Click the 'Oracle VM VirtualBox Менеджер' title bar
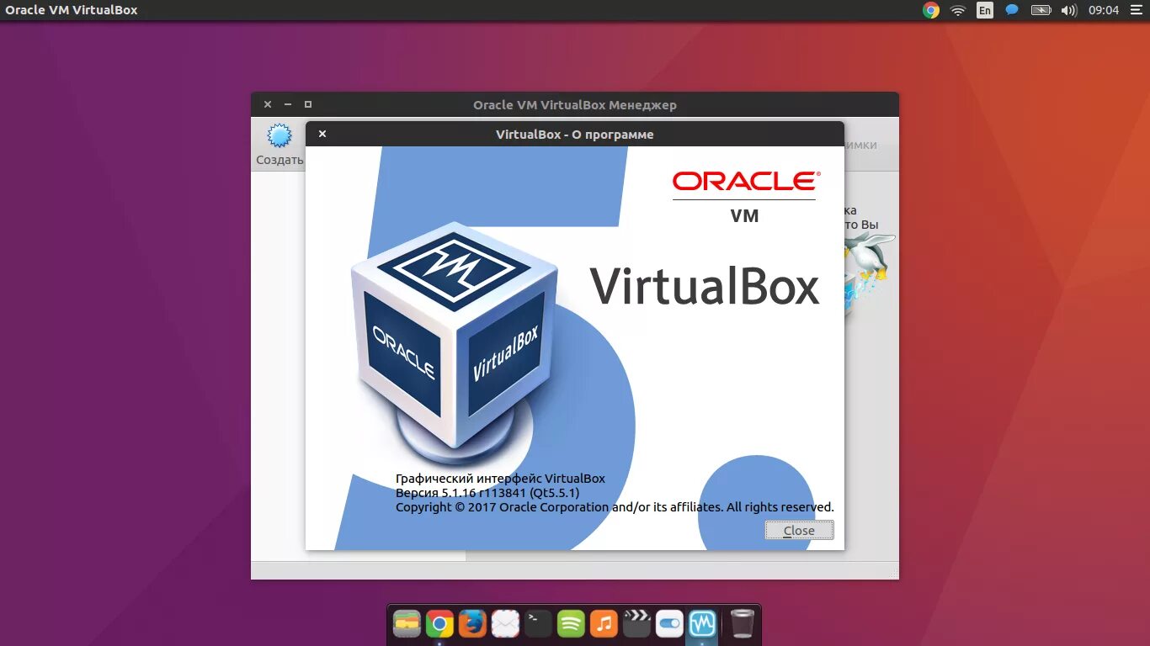 click(x=575, y=104)
